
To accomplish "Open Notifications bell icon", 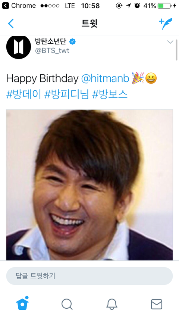I will 112,304.
